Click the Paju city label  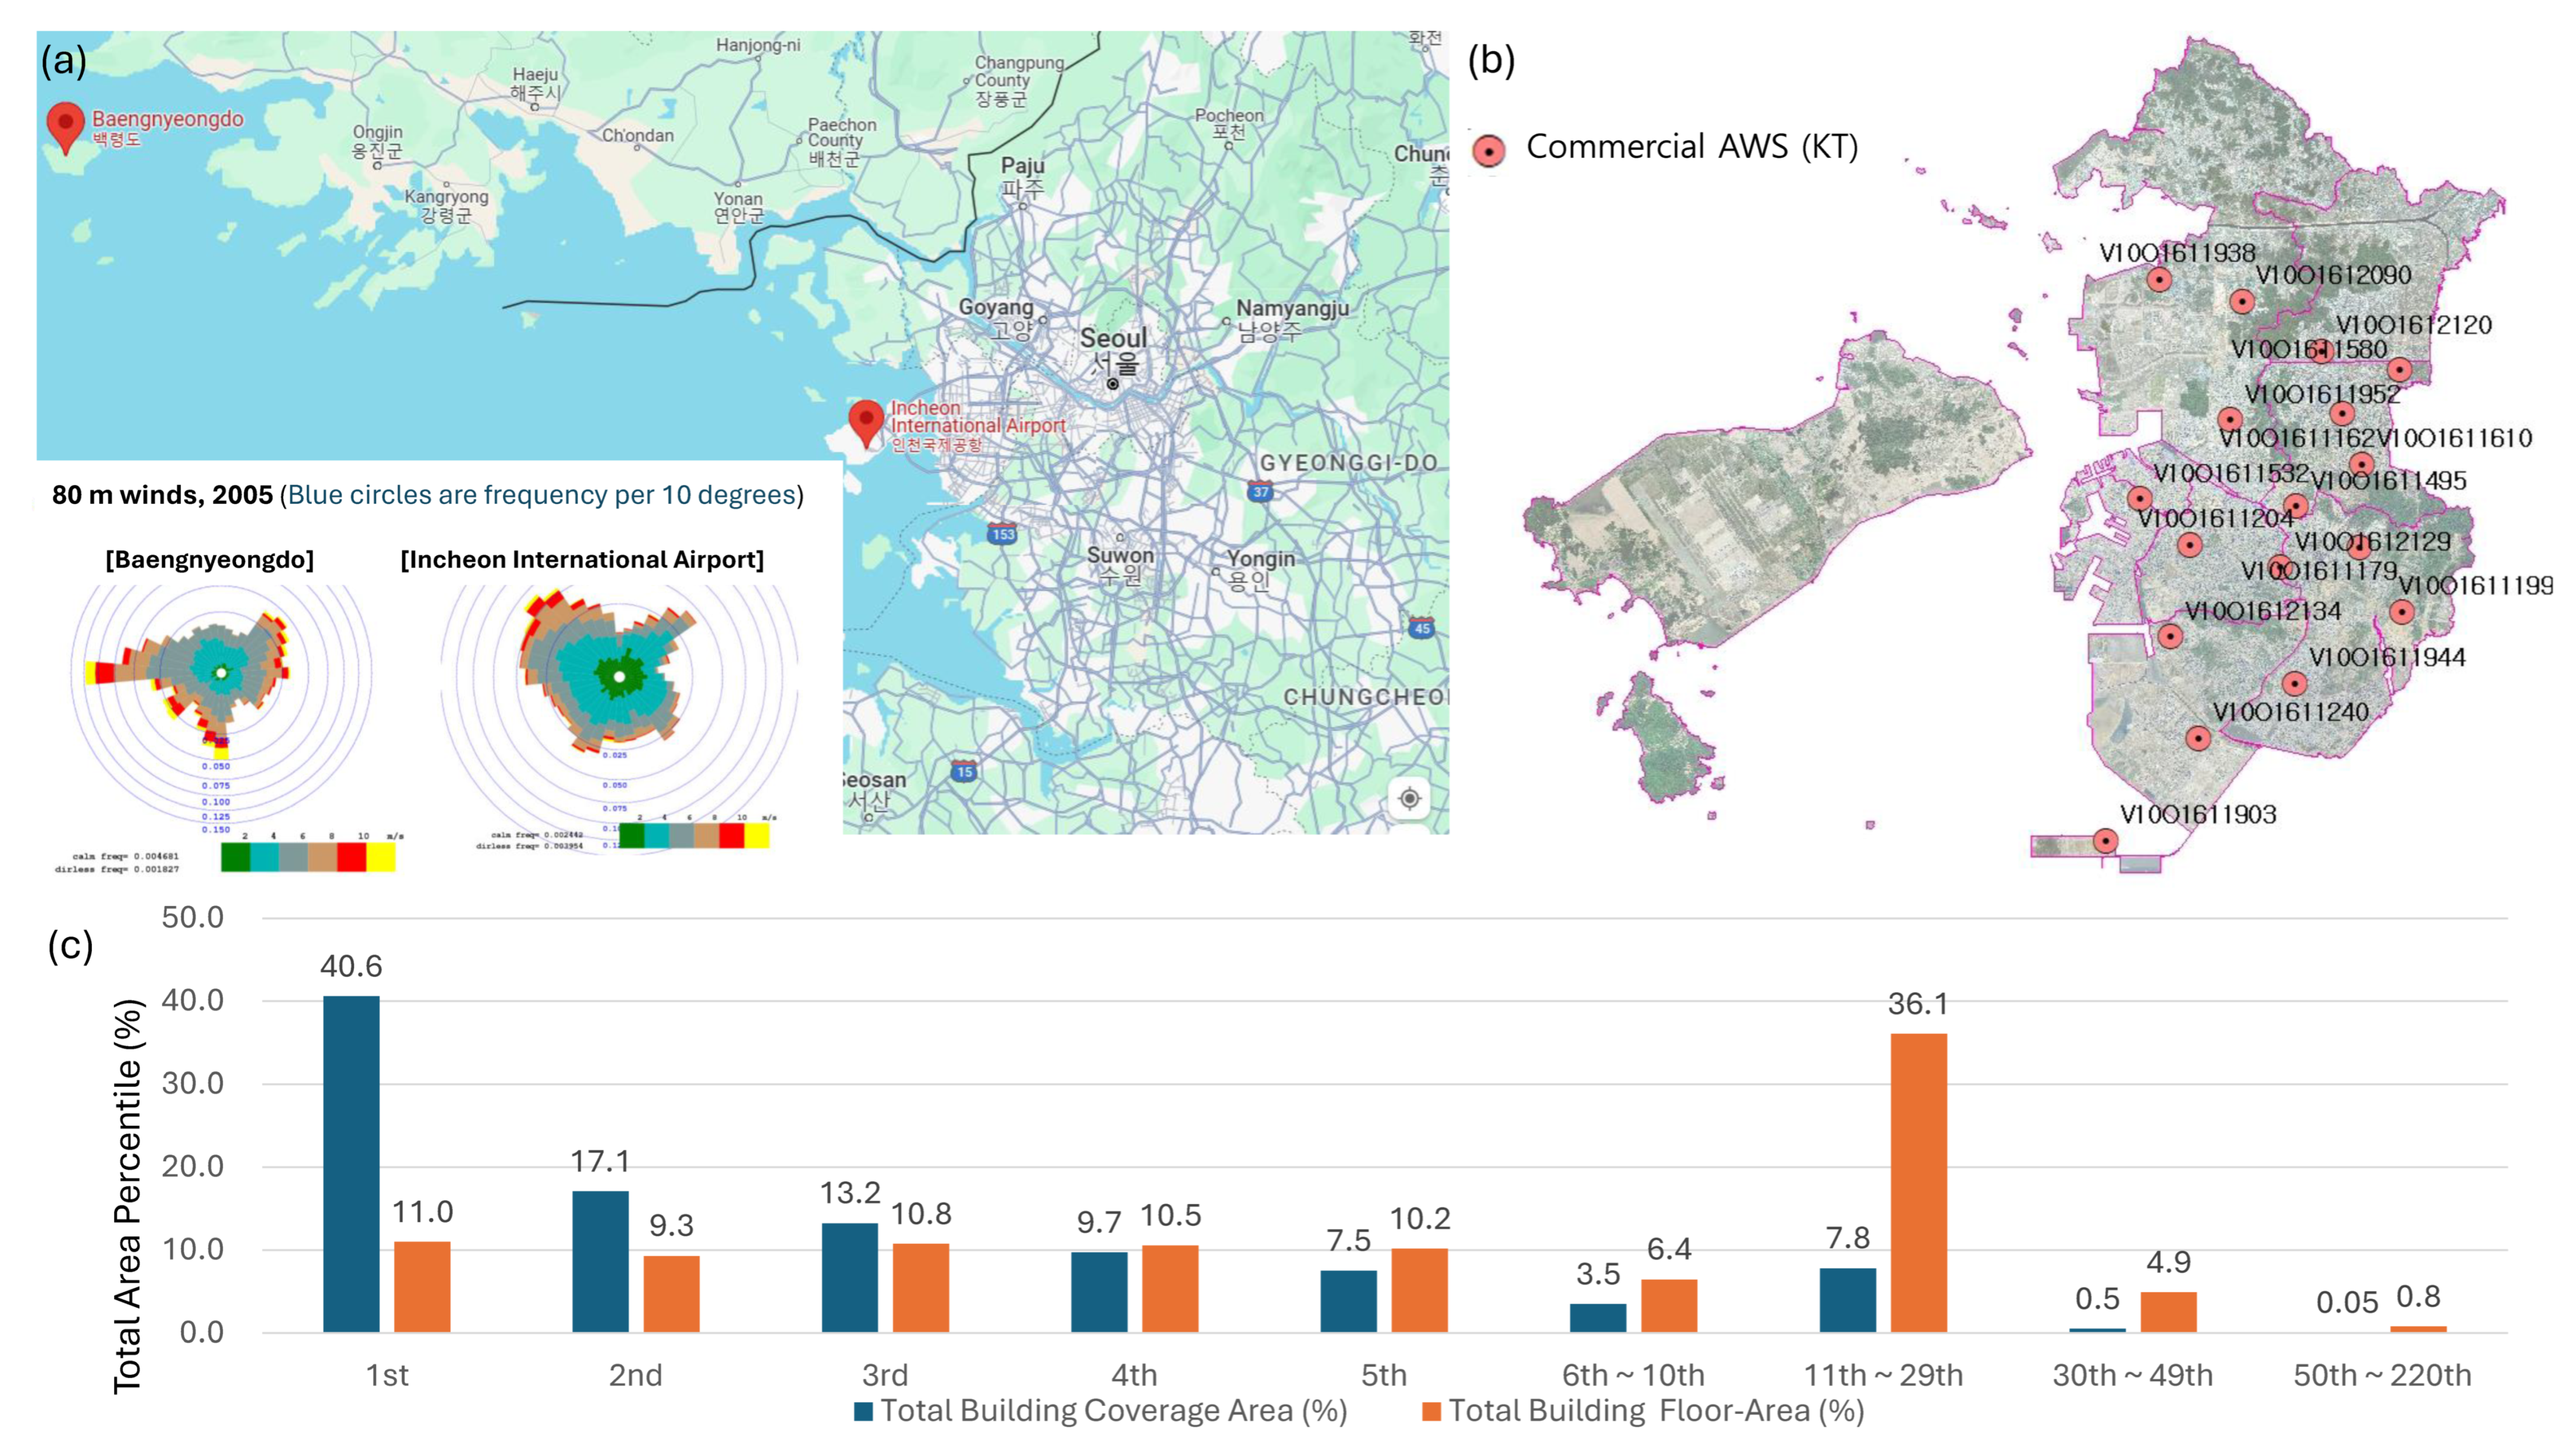tap(1022, 166)
